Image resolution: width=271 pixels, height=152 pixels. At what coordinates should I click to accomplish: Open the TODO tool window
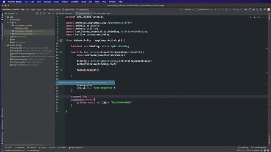tap(8, 147)
